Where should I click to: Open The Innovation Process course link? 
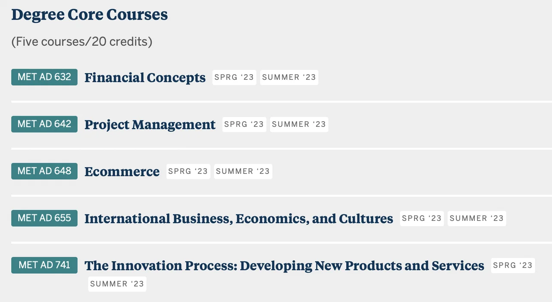point(284,266)
